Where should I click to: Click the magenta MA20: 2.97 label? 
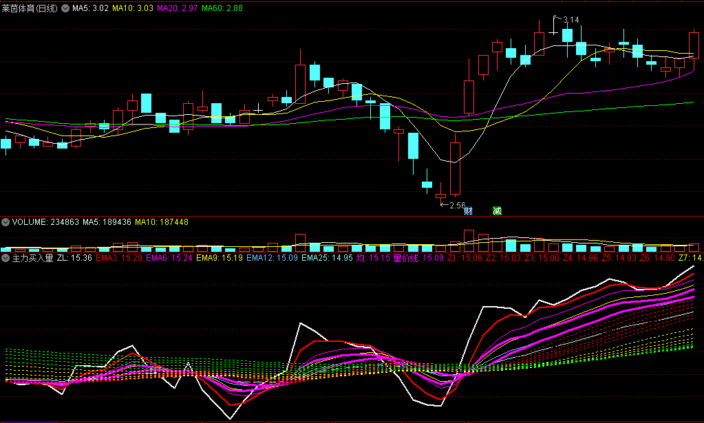pos(178,8)
